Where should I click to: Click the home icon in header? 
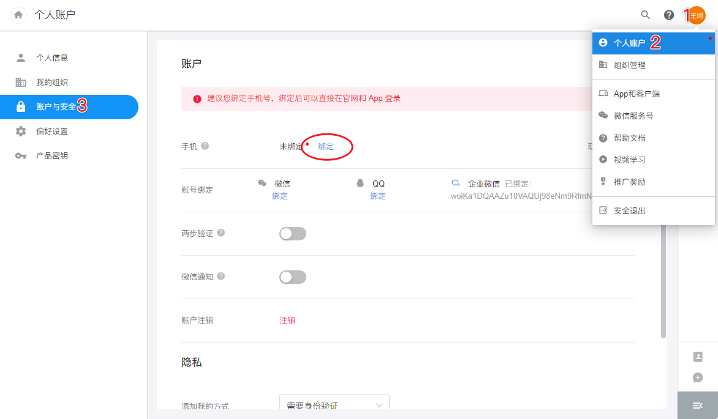[18, 15]
